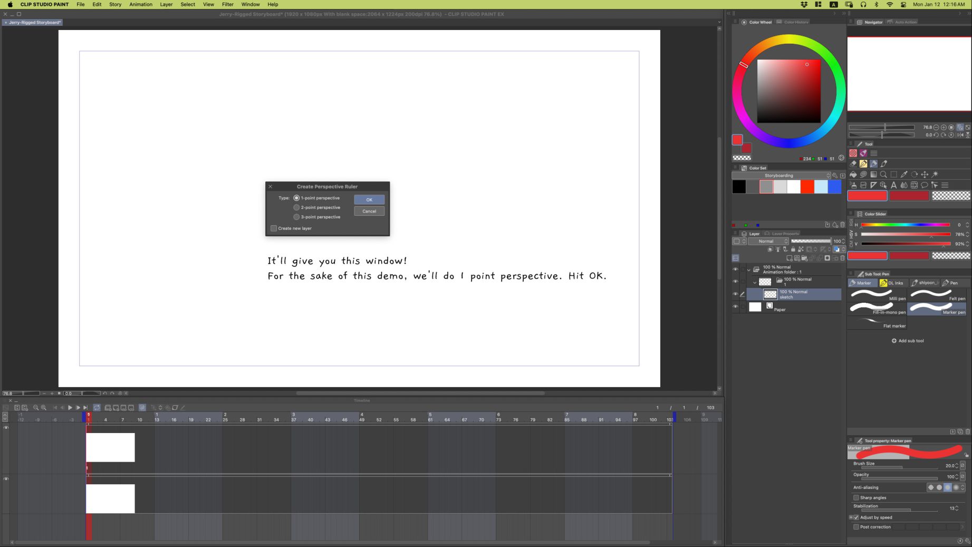
Task: Select the Balloon tool icon
Action: tap(924, 185)
